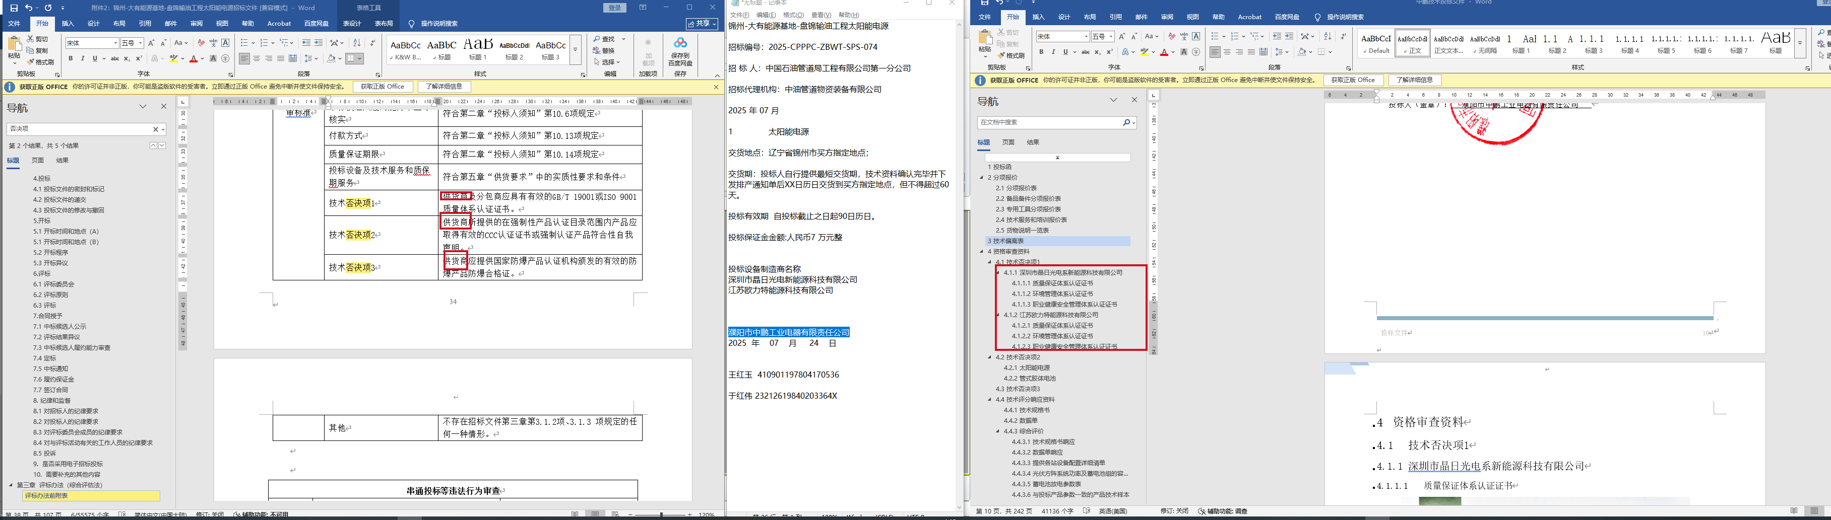Increase font size in left Word ribbon
The image size is (1831, 520).
click(151, 43)
